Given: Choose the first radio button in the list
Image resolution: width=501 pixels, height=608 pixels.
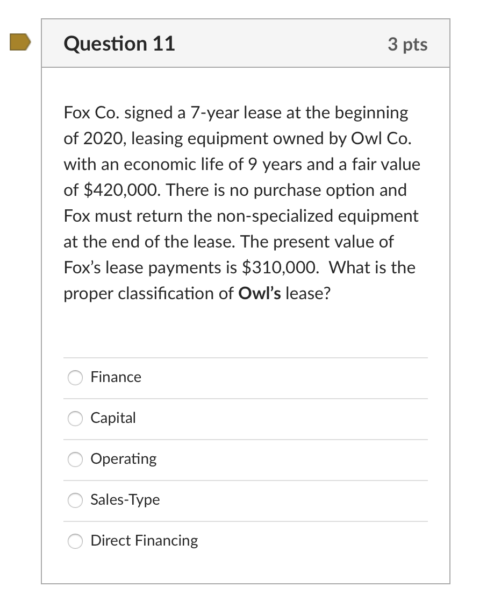Looking at the screenshot, I should click(75, 378).
